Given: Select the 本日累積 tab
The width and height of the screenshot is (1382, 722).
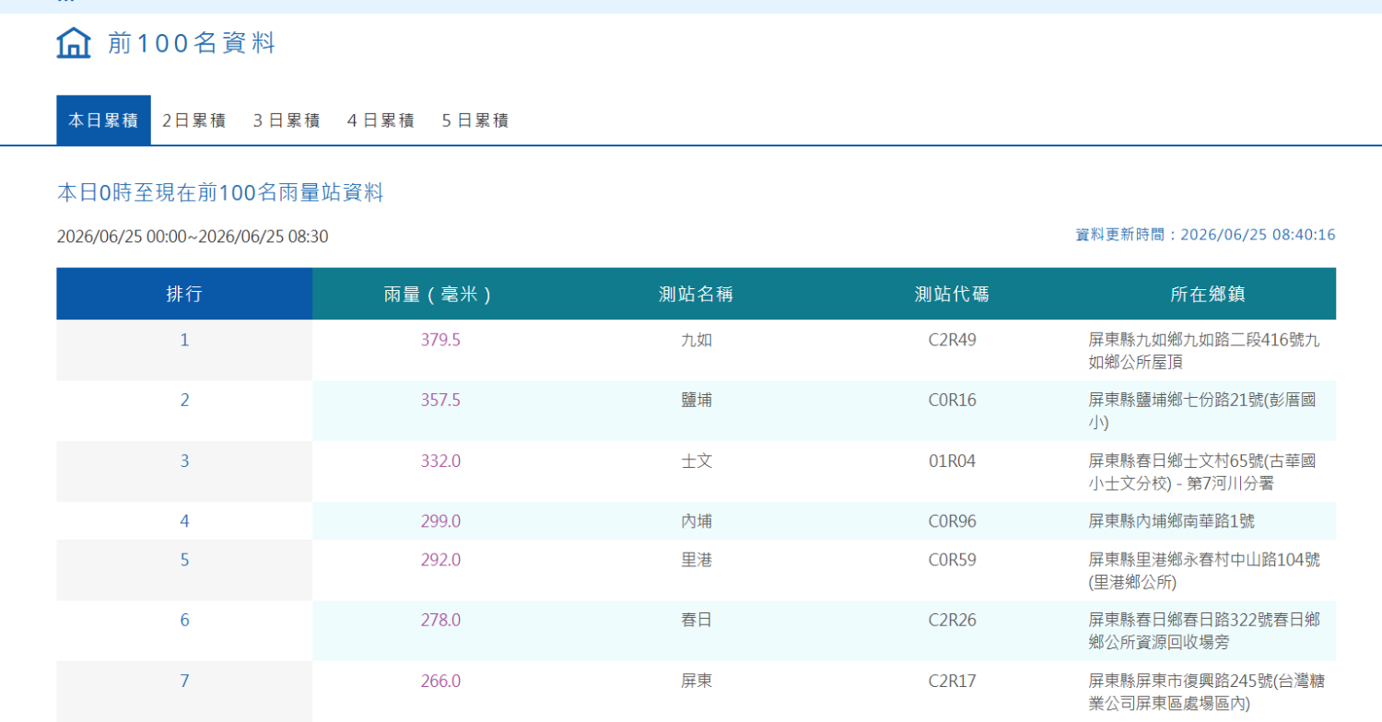Looking at the screenshot, I should [x=103, y=121].
